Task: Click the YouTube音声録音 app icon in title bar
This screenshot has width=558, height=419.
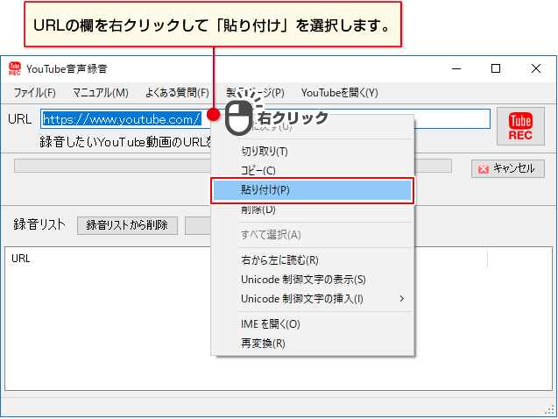Action: coord(15,68)
